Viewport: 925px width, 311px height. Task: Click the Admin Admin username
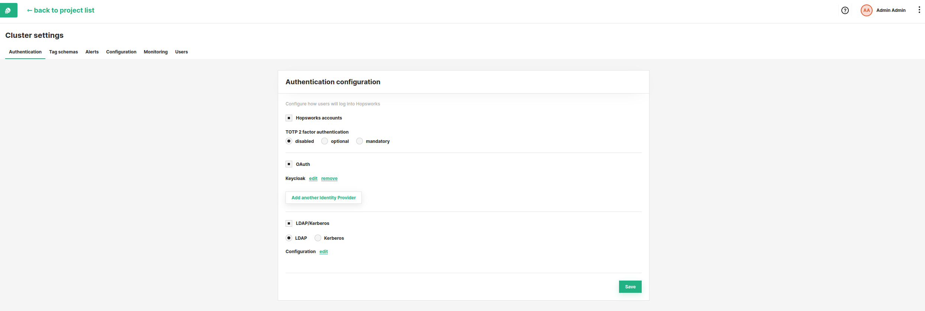click(x=891, y=10)
